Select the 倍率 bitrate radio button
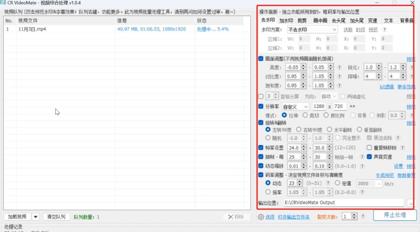420x232 pixels. 268,192
